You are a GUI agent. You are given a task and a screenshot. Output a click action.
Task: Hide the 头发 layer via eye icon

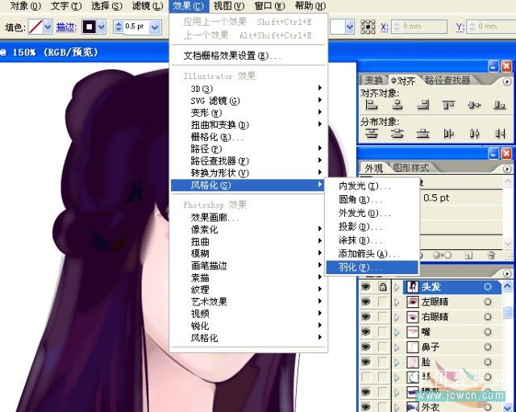click(x=366, y=287)
